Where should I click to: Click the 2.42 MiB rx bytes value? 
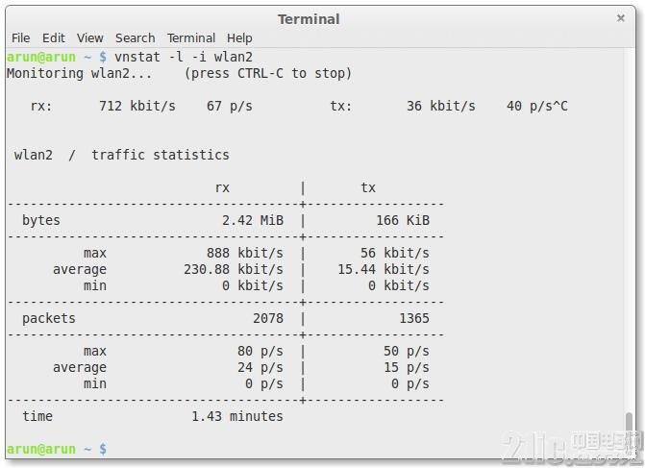pyautogui.click(x=253, y=220)
